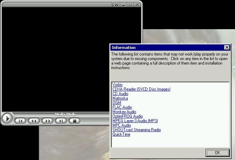The height and width of the screenshot is (160, 235).
Task: Open the QuickTime link
Action: point(121,134)
